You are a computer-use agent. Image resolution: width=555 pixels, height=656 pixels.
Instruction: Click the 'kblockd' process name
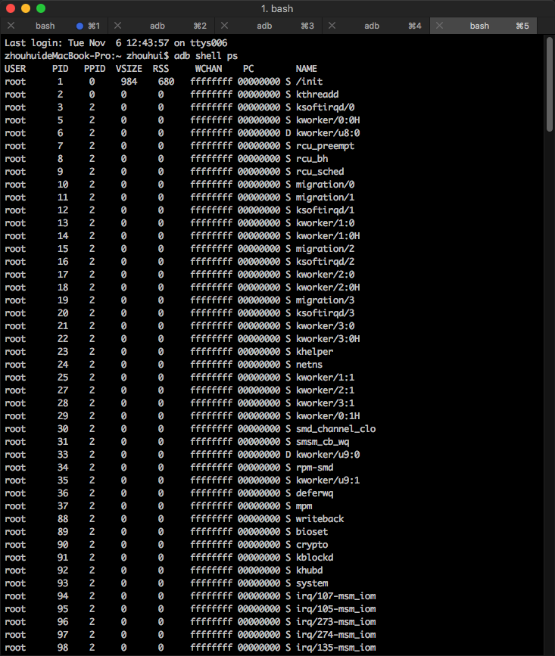(315, 558)
